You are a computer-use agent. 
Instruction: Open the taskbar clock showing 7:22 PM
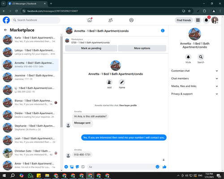(x=209, y=175)
